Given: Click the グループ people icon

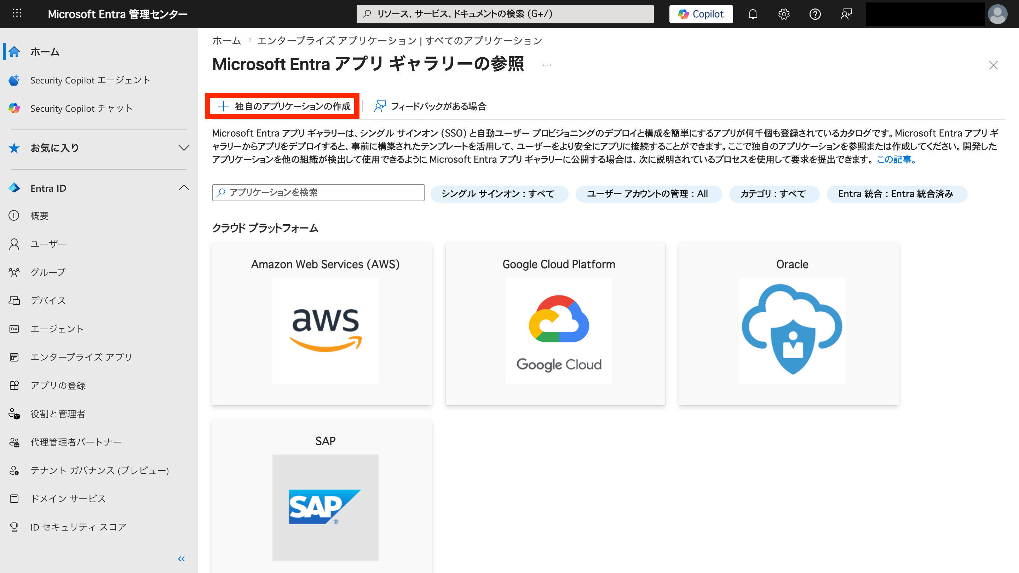Looking at the screenshot, I should coord(14,272).
